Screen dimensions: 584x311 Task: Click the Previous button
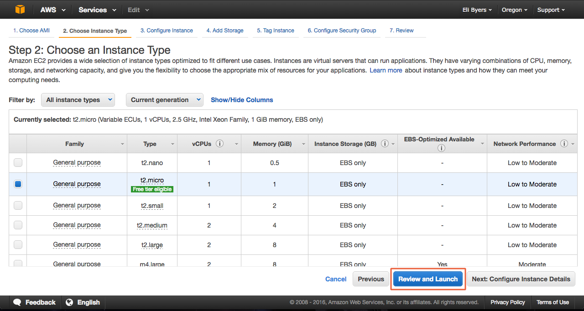point(371,279)
